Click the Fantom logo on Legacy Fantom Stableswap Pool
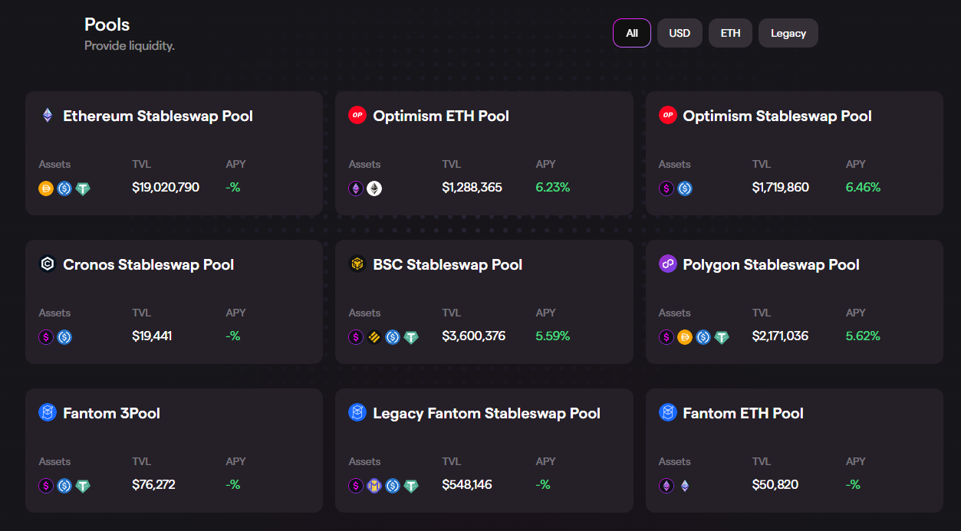The width and height of the screenshot is (961, 531). [x=357, y=413]
